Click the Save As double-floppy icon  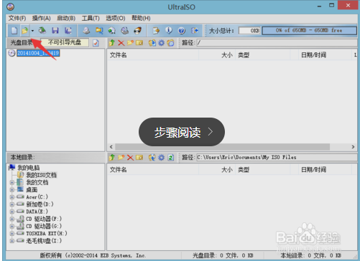[x=68, y=30]
